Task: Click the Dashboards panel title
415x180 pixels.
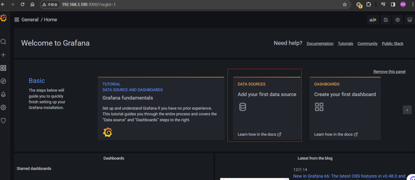Action: (114, 158)
